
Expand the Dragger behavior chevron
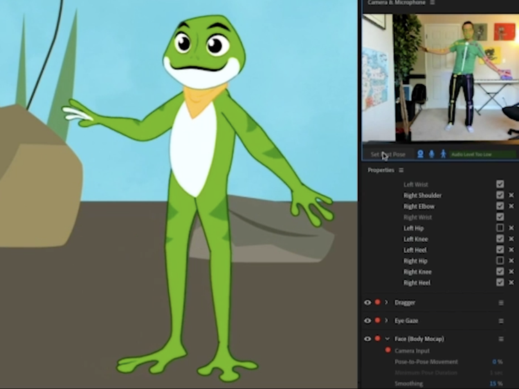386,303
